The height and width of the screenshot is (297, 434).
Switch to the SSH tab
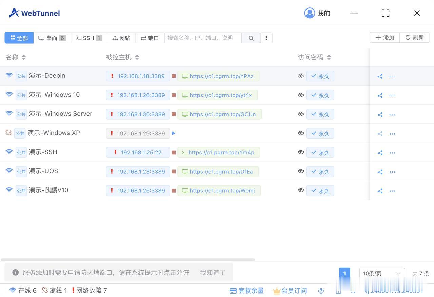88,38
